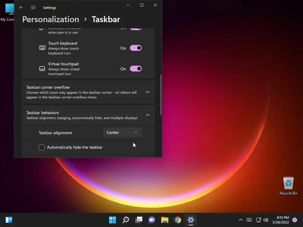This screenshot has width=303, height=227.
Task: Open taskbar Search magnifier
Action: coord(126,220)
